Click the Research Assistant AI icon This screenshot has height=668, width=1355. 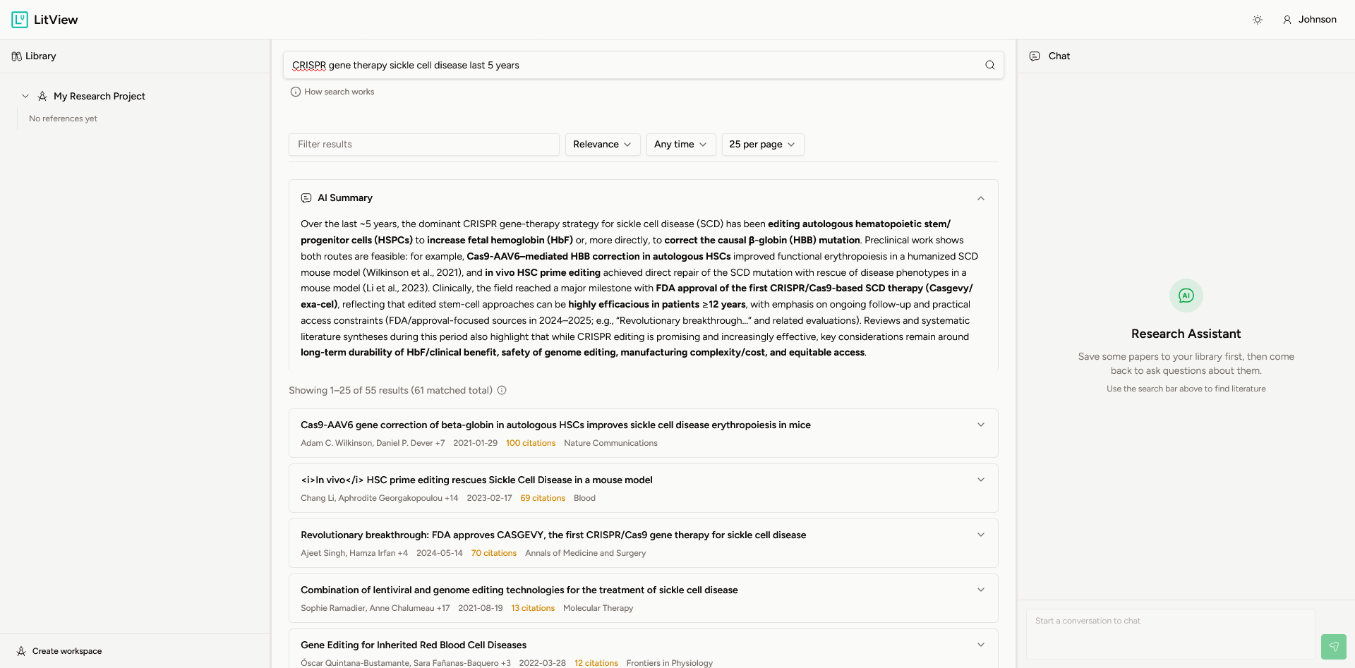pos(1186,296)
